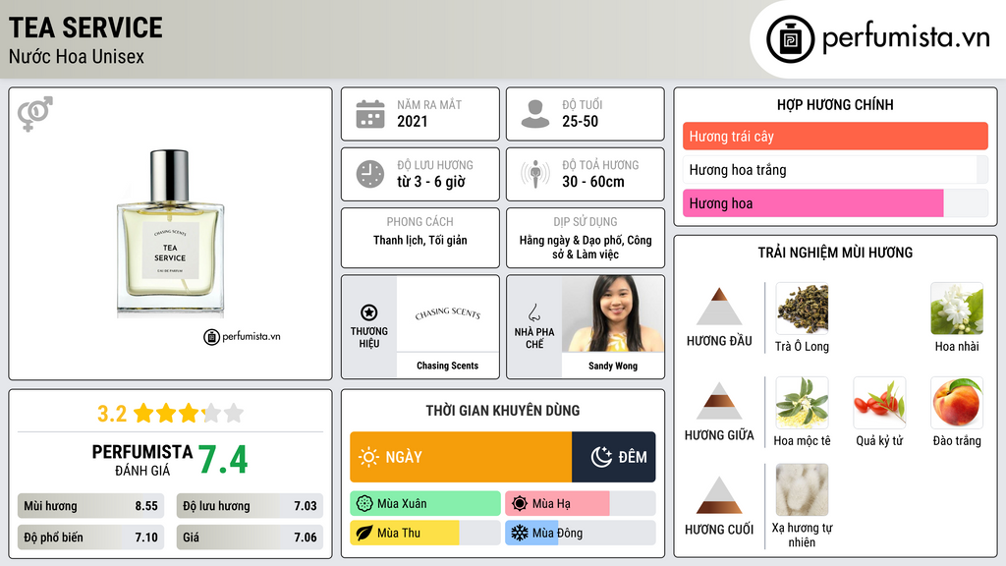Viewport: 1006px width, 566px height.
Task: Click the Mùa Đông season bar
Action: [580, 533]
